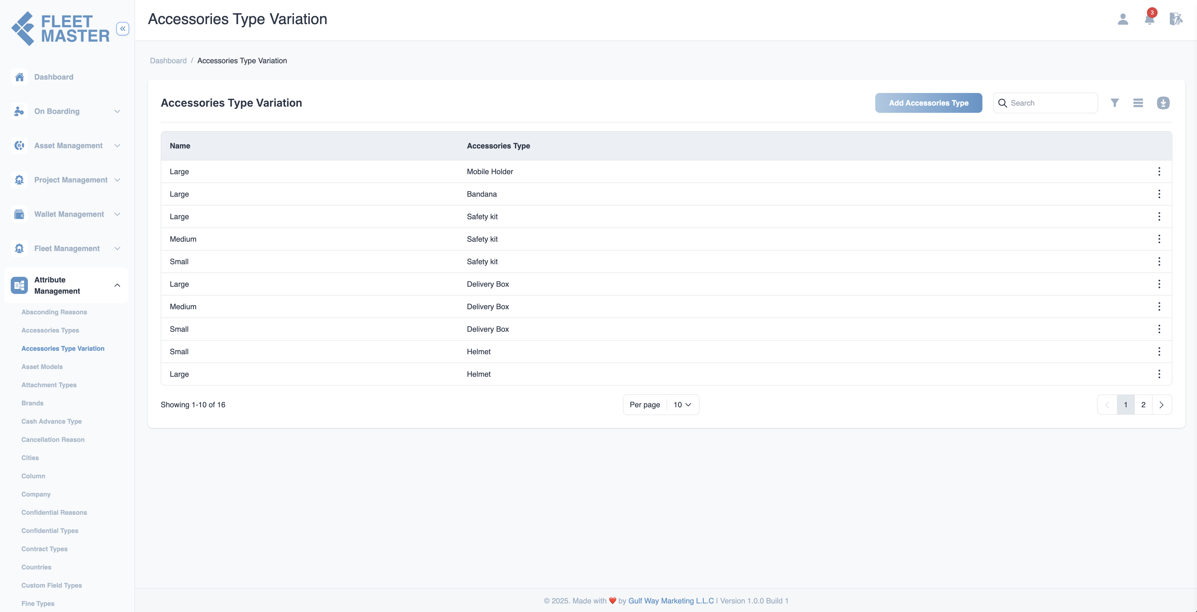Image resolution: width=1197 pixels, height=612 pixels.
Task: Open Asset Models in sidebar
Action: point(42,367)
